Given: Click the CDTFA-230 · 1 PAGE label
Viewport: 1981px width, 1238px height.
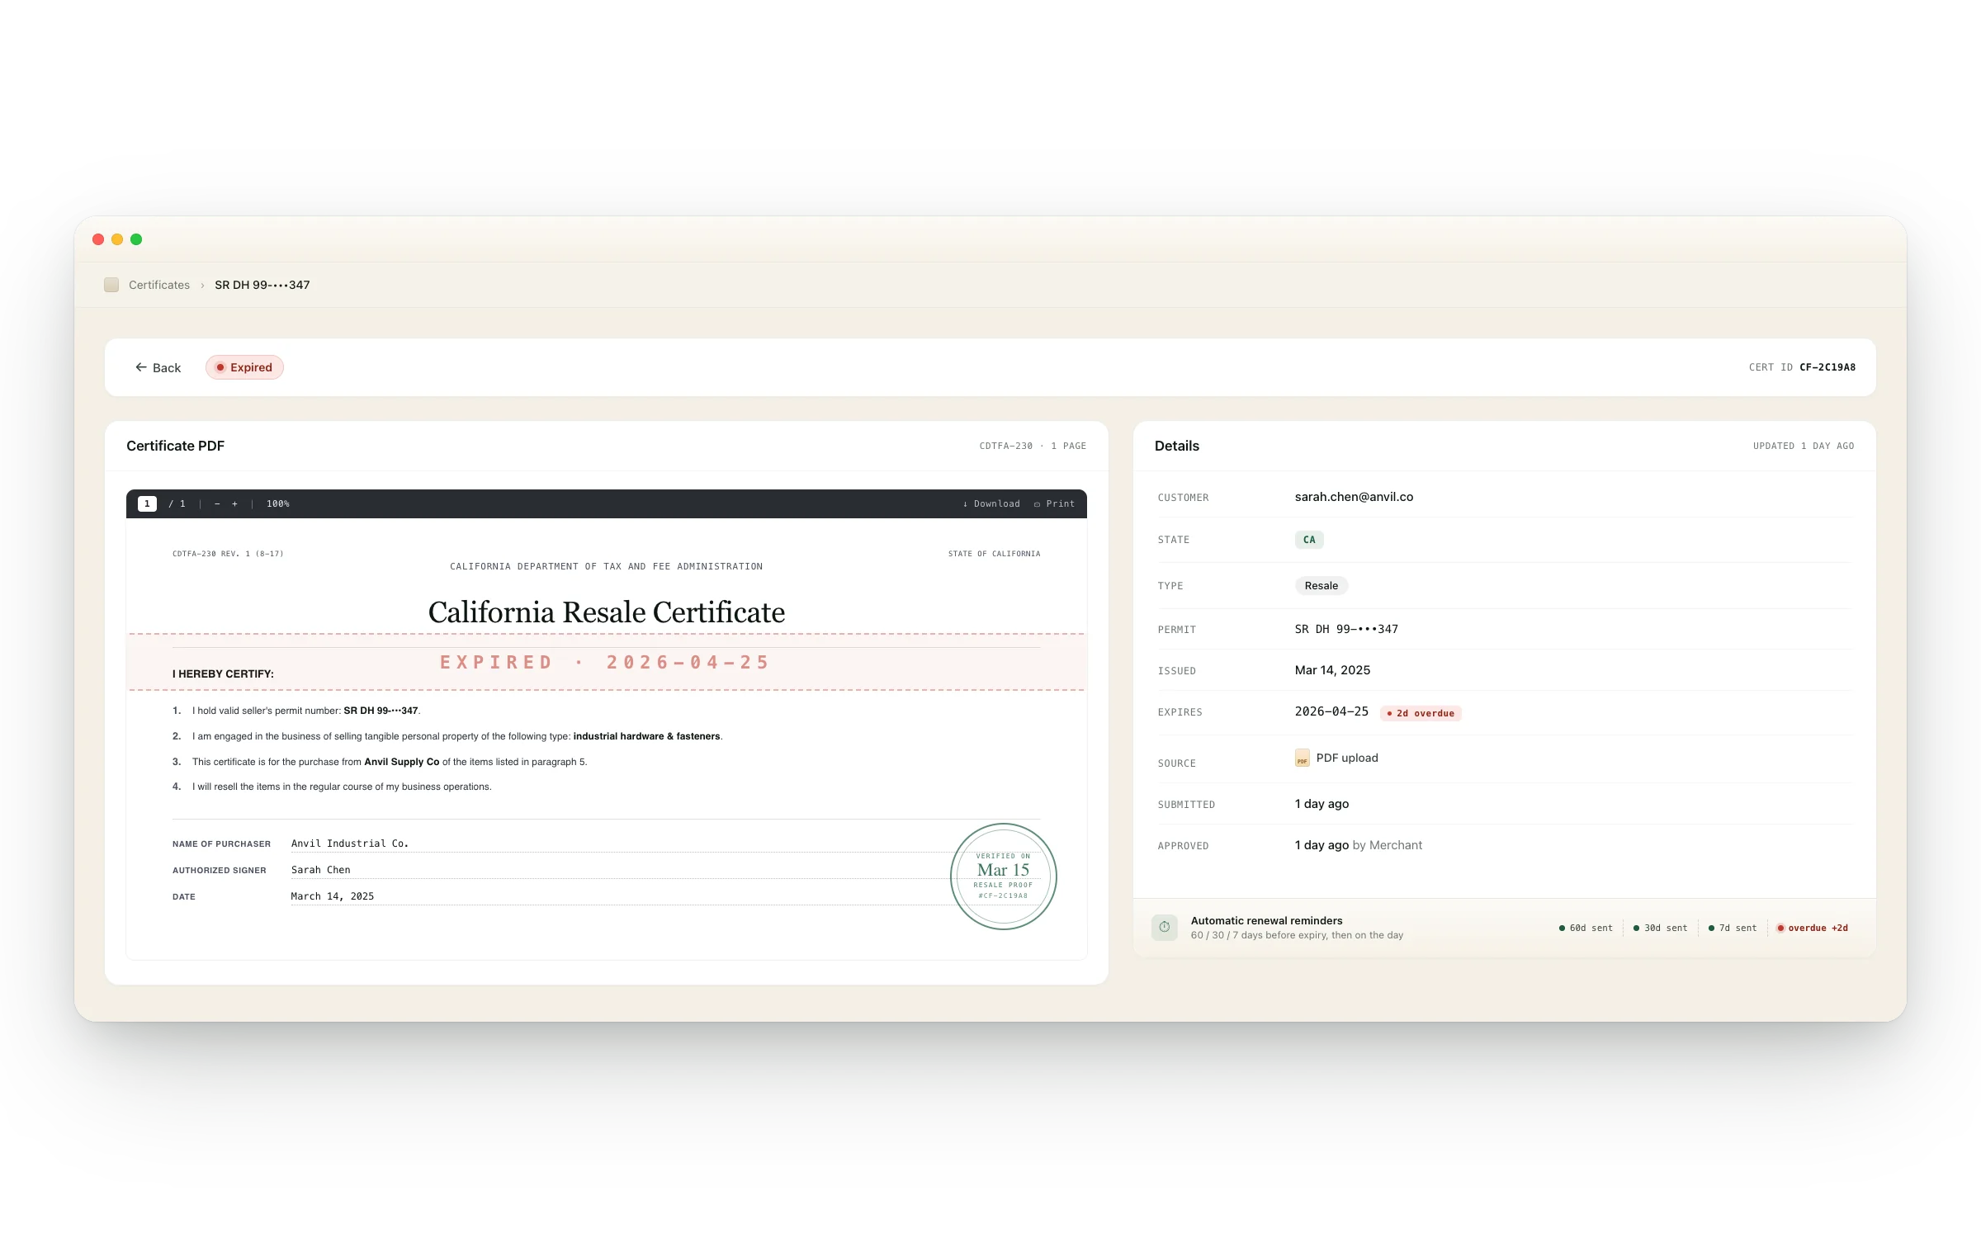Looking at the screenshot, I should tap(1033, 446).
